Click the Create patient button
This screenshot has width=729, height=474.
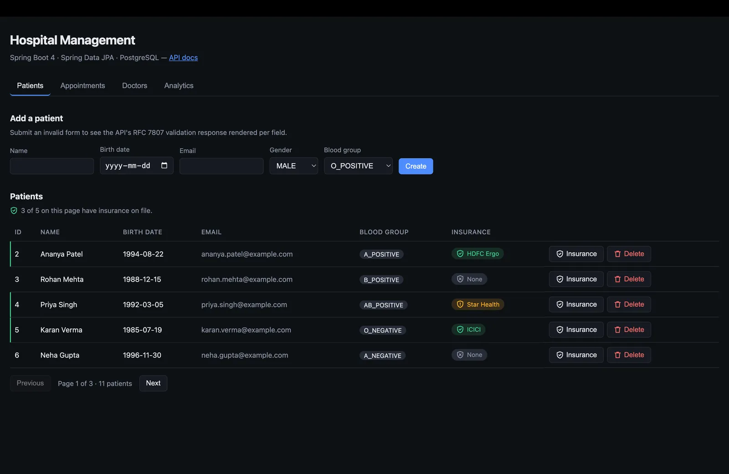pyautogui.click(x=416, y=166)
